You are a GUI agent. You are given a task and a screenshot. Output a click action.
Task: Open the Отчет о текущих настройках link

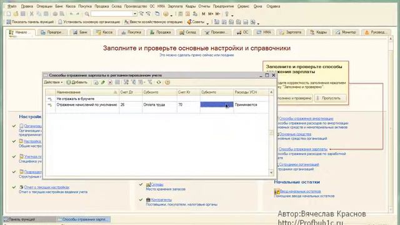tap(47, 187)
